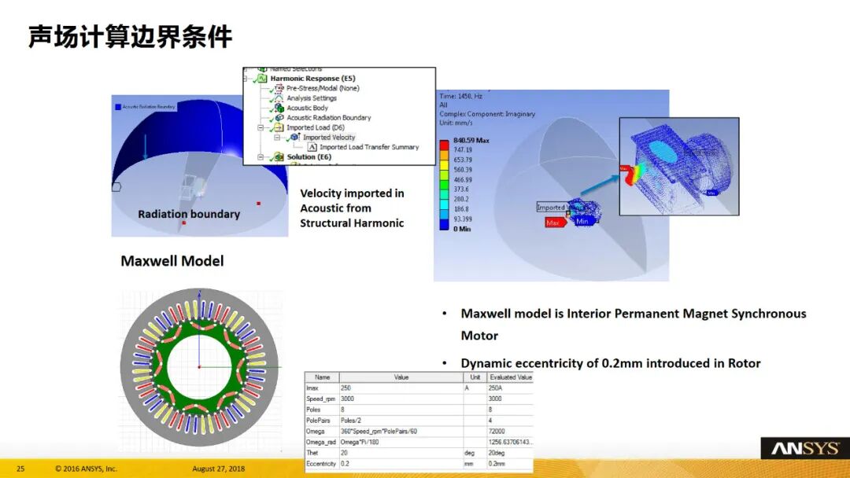Click legend value 280.2
The width and height of the screenshot is (850, 478).
(x=460, y=199)
